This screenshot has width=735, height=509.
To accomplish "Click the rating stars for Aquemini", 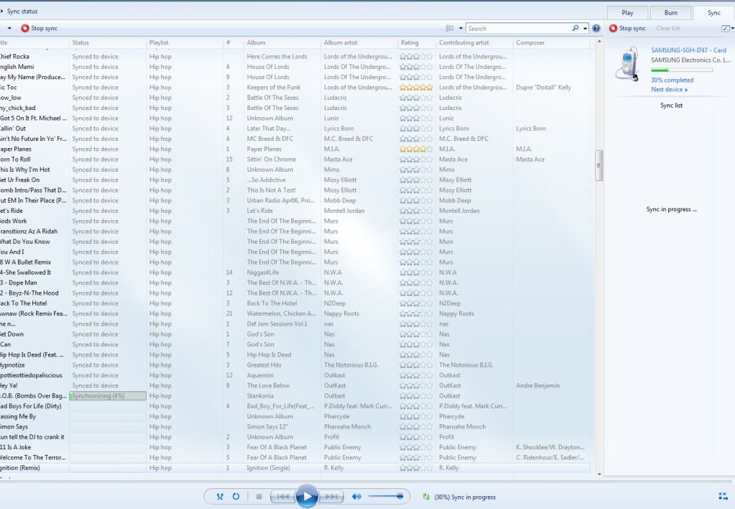I will point(416,375).
